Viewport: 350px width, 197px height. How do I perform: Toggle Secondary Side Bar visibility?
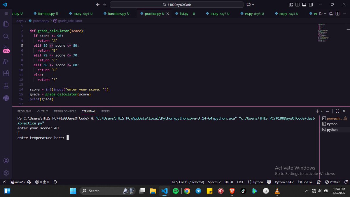tap(311, 4)
